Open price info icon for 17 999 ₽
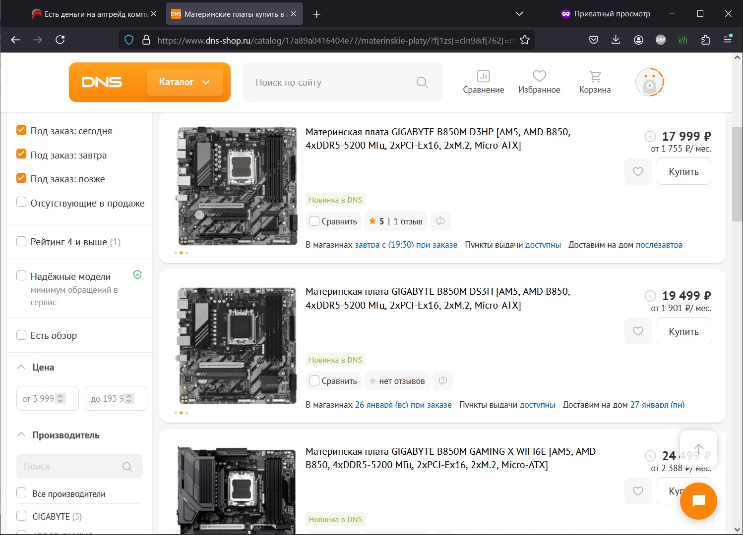 point(650,136)
